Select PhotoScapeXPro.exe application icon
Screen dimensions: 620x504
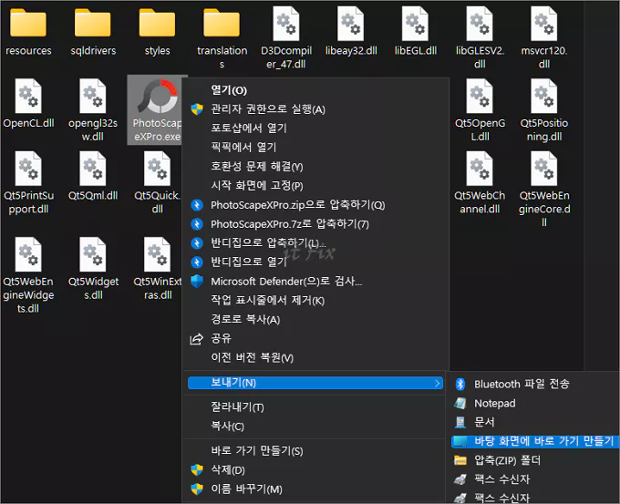[158, 96]
